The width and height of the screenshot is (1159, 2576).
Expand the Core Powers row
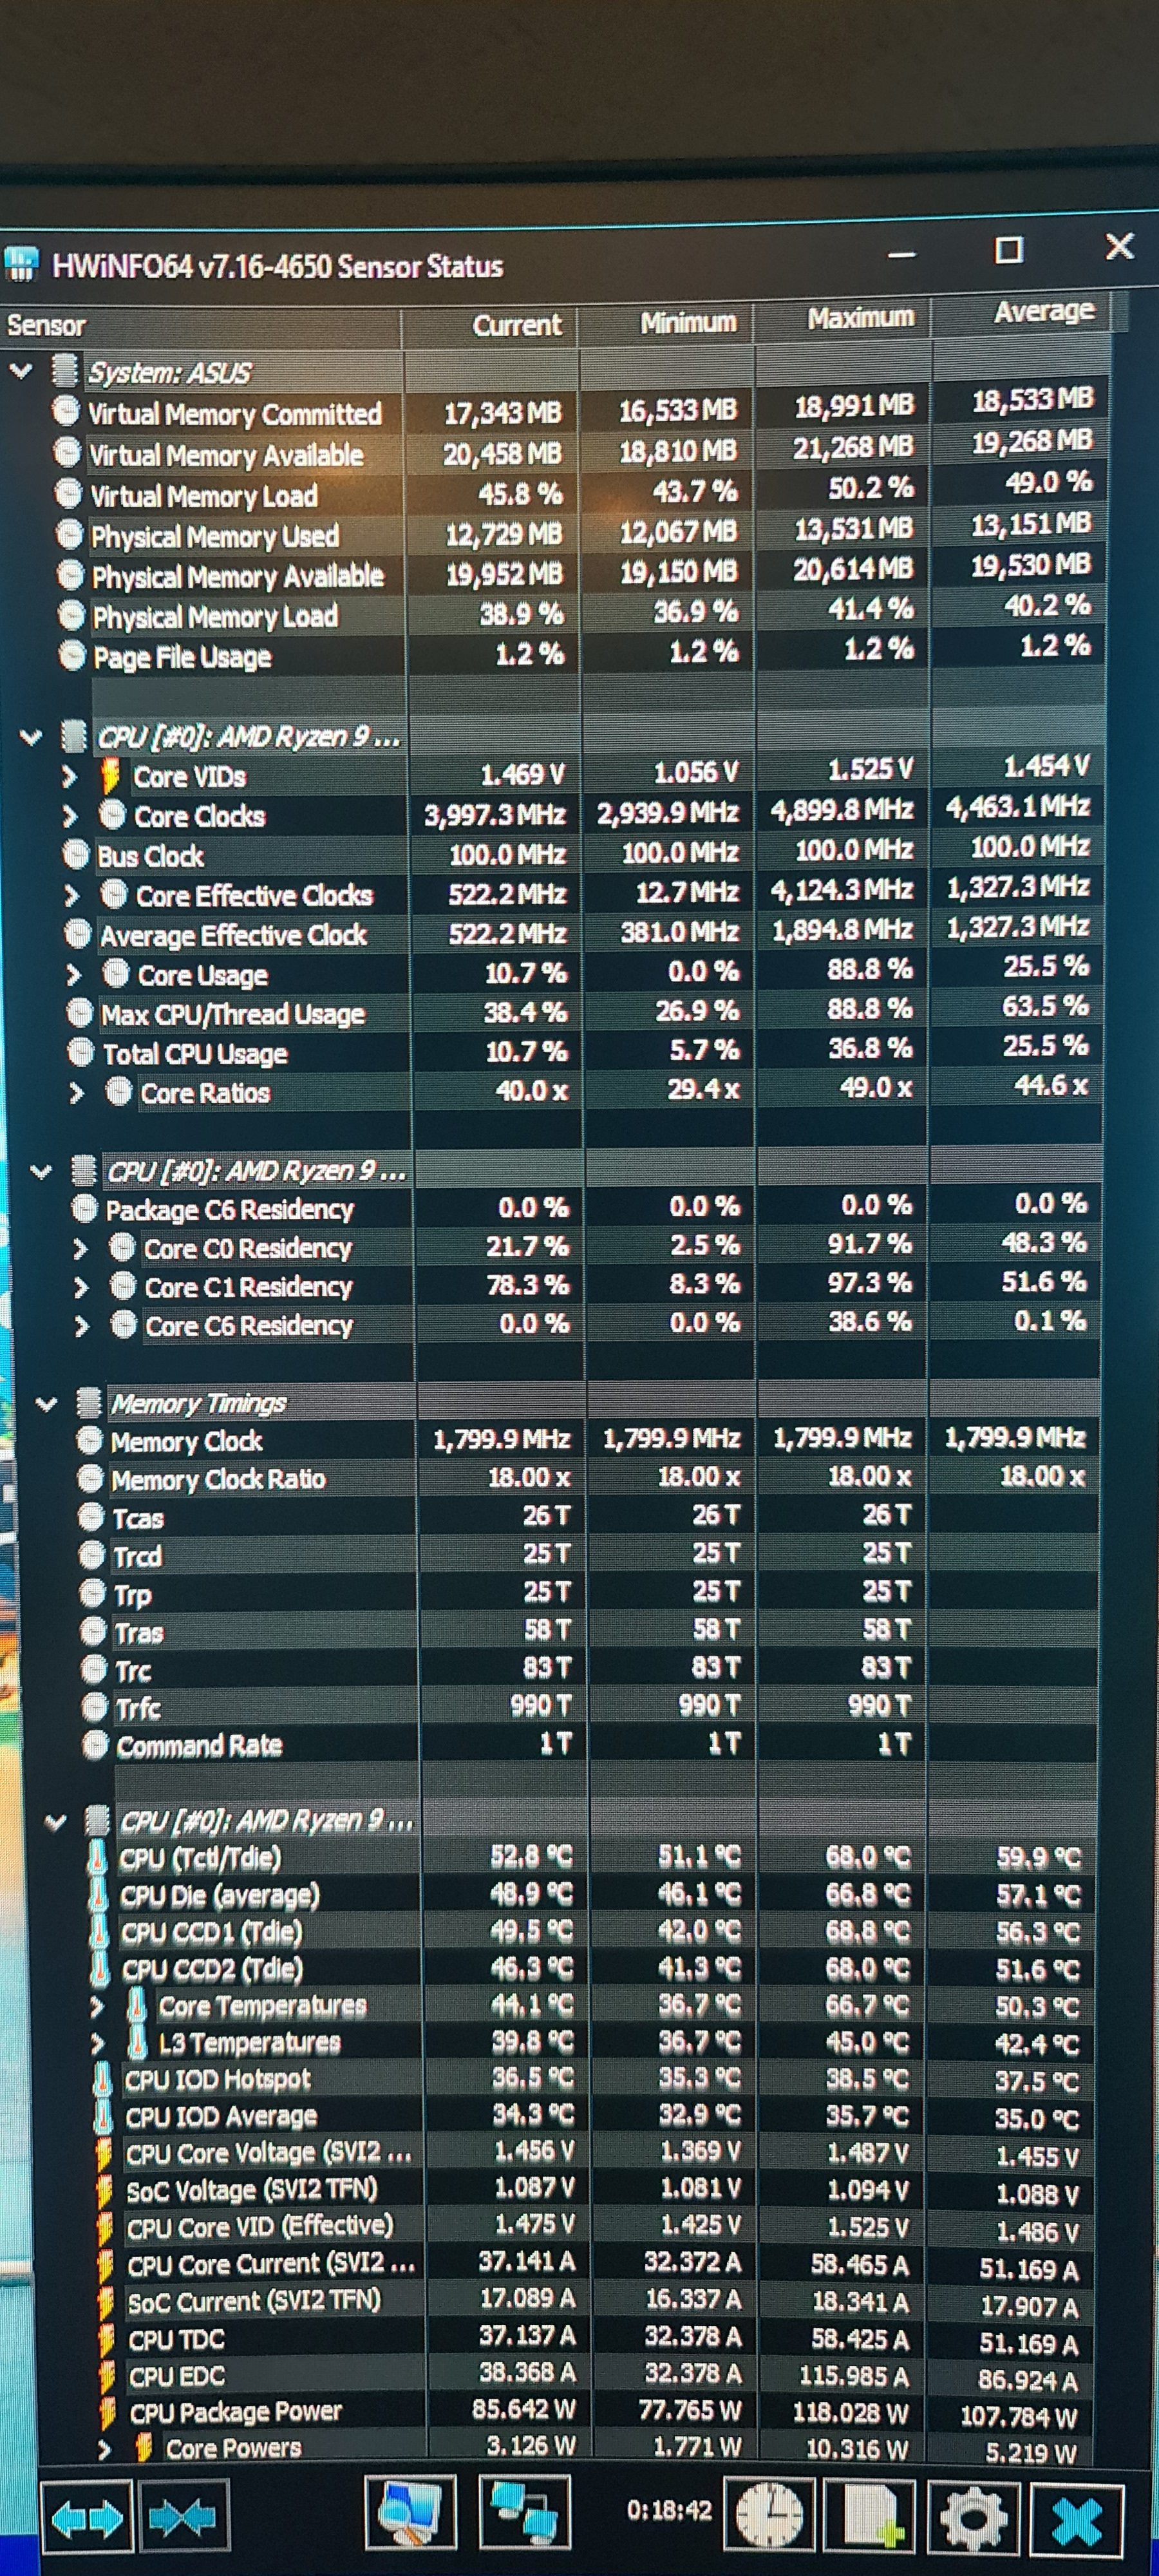point(104,2449)
